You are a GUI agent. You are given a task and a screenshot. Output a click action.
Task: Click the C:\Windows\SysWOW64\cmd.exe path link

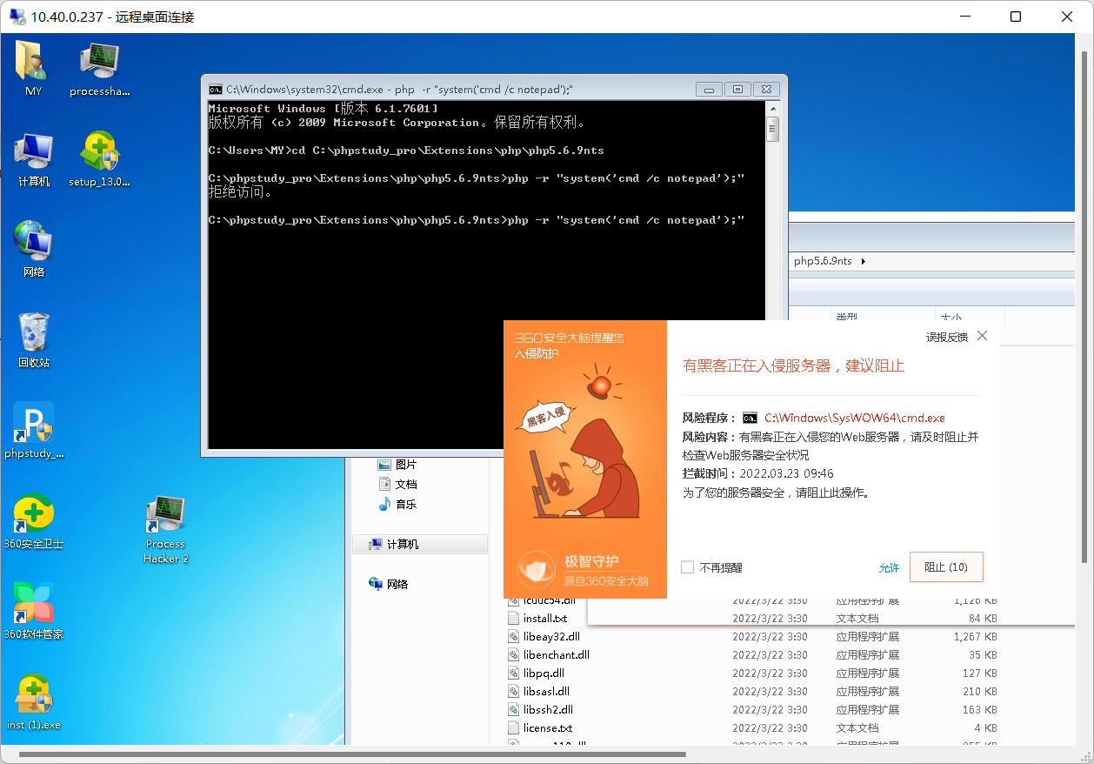(855, 419)
